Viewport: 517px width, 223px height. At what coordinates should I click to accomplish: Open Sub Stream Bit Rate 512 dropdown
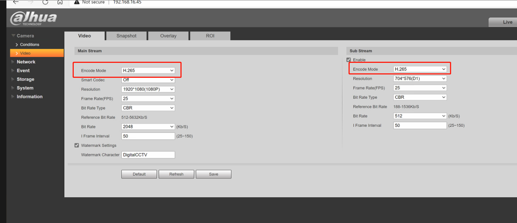coord(420,116)
